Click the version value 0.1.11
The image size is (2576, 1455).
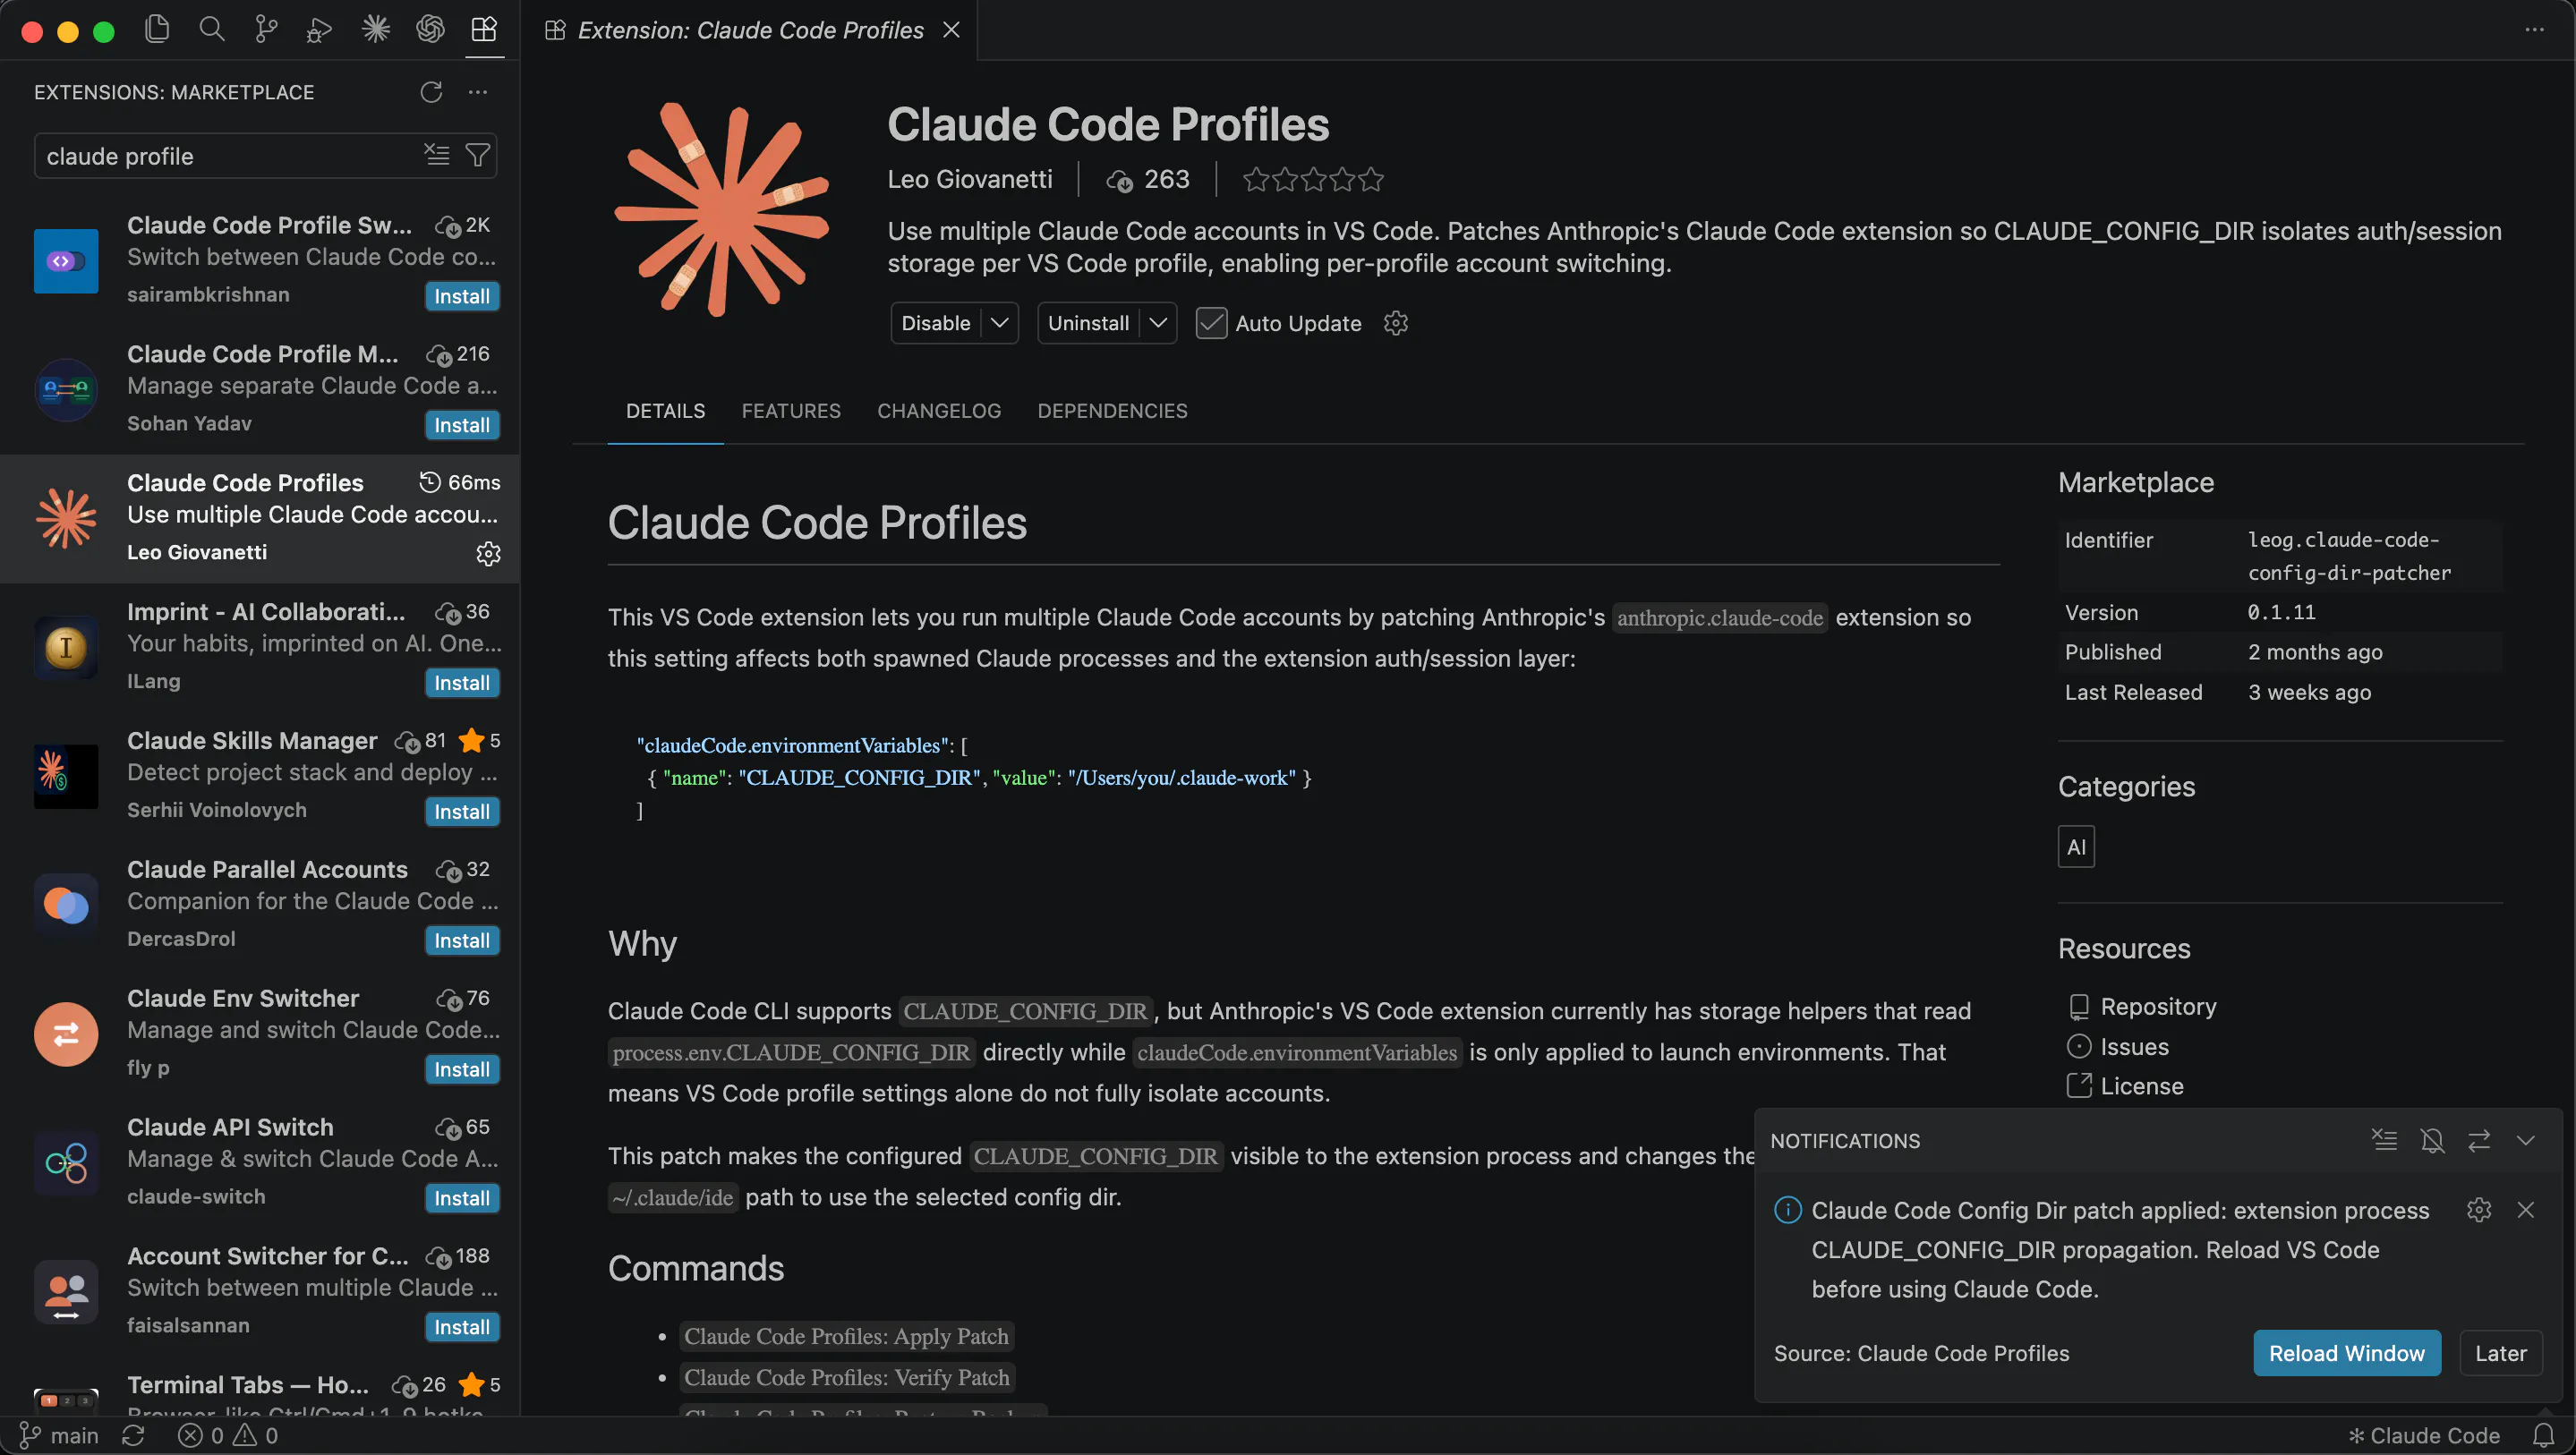(2282, 612)
